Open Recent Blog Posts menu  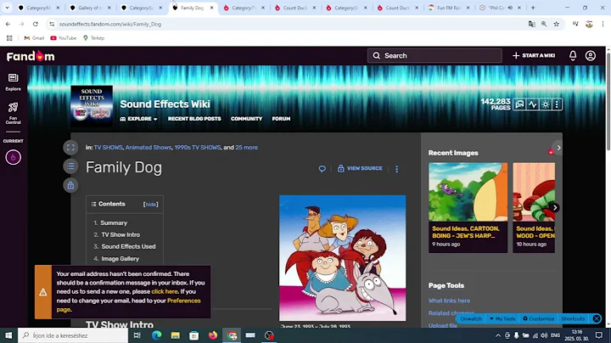click(194, 119)
